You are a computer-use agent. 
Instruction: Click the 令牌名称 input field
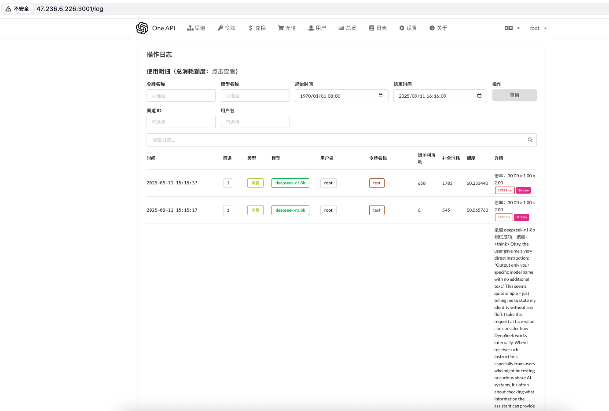click(181, 95)
